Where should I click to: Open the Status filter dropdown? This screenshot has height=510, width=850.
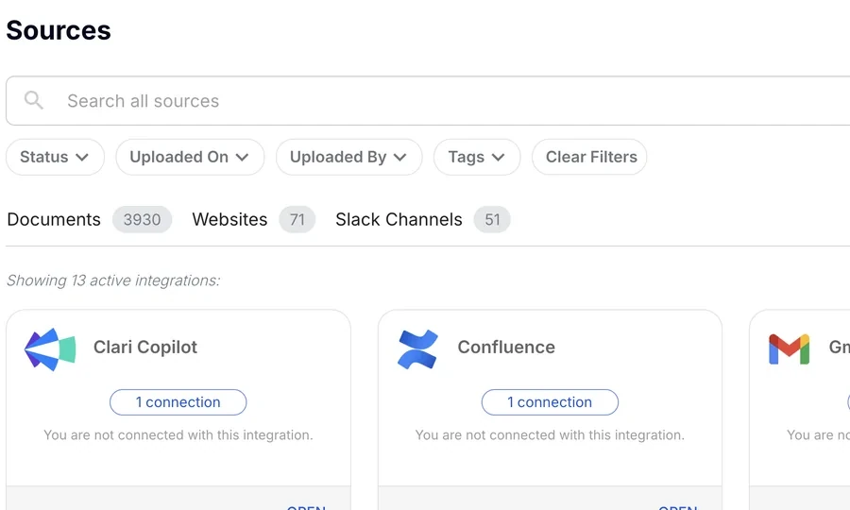point(55,157)
